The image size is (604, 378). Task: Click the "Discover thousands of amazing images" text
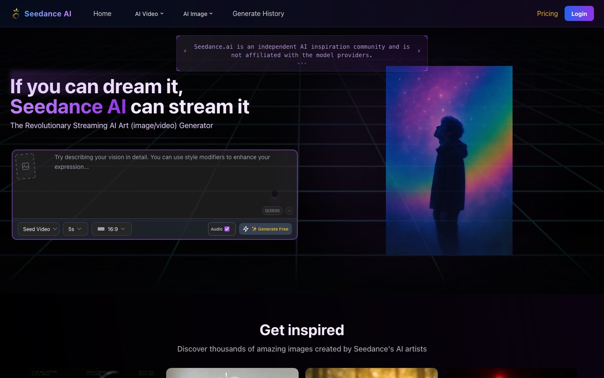(x=302, y=349)
